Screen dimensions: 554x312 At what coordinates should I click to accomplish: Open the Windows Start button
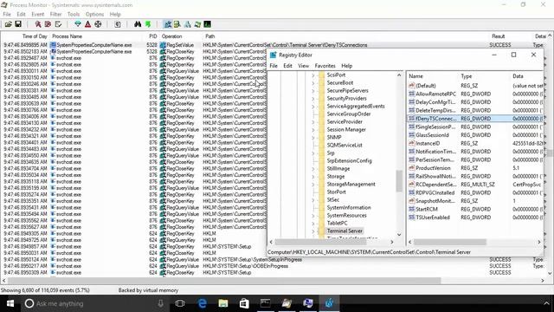(10, 303)
